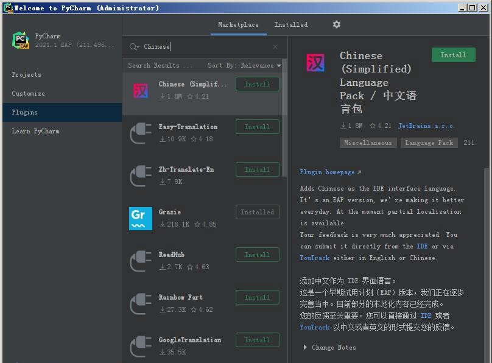Click the PyCharm EAP logo
Screen dimensions: 492x363
(21, 40)
